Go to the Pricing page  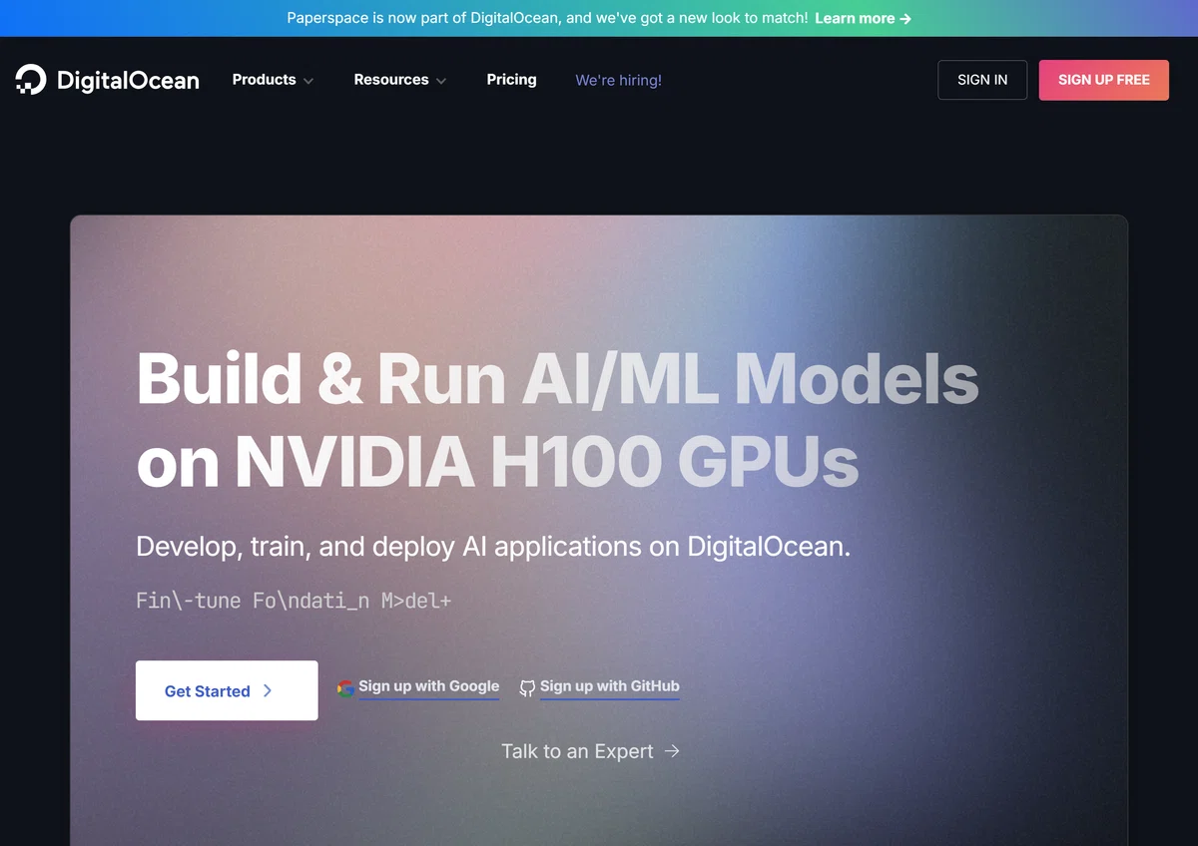pyautogui.click(x=511, y=80)
